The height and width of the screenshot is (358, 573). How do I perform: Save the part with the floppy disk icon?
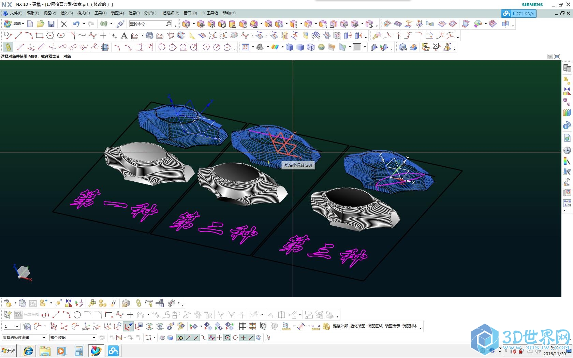click(51, 24)
